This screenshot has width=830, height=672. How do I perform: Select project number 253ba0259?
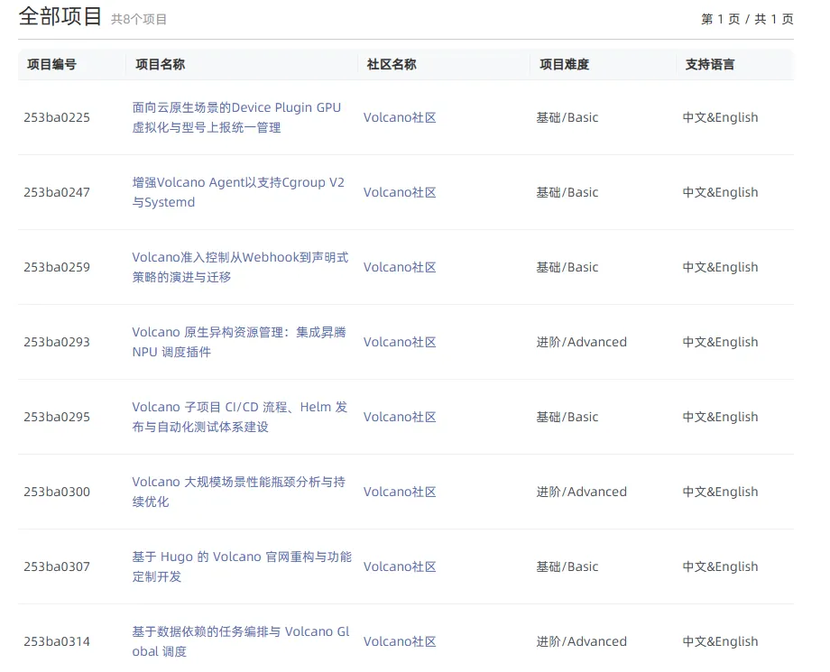point(57,267)
